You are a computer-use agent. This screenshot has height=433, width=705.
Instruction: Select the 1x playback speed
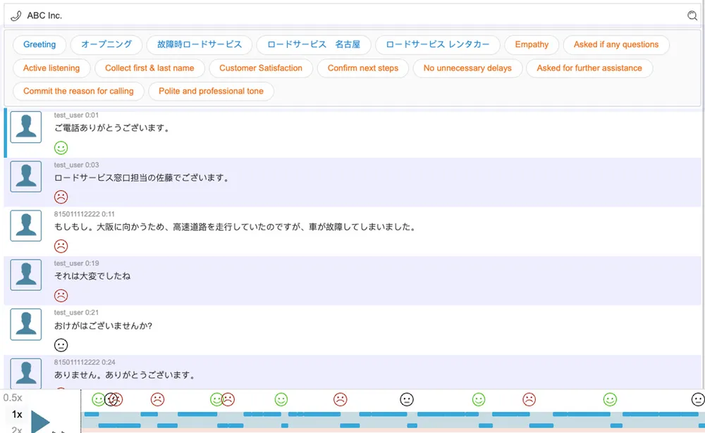click(17, 415)
